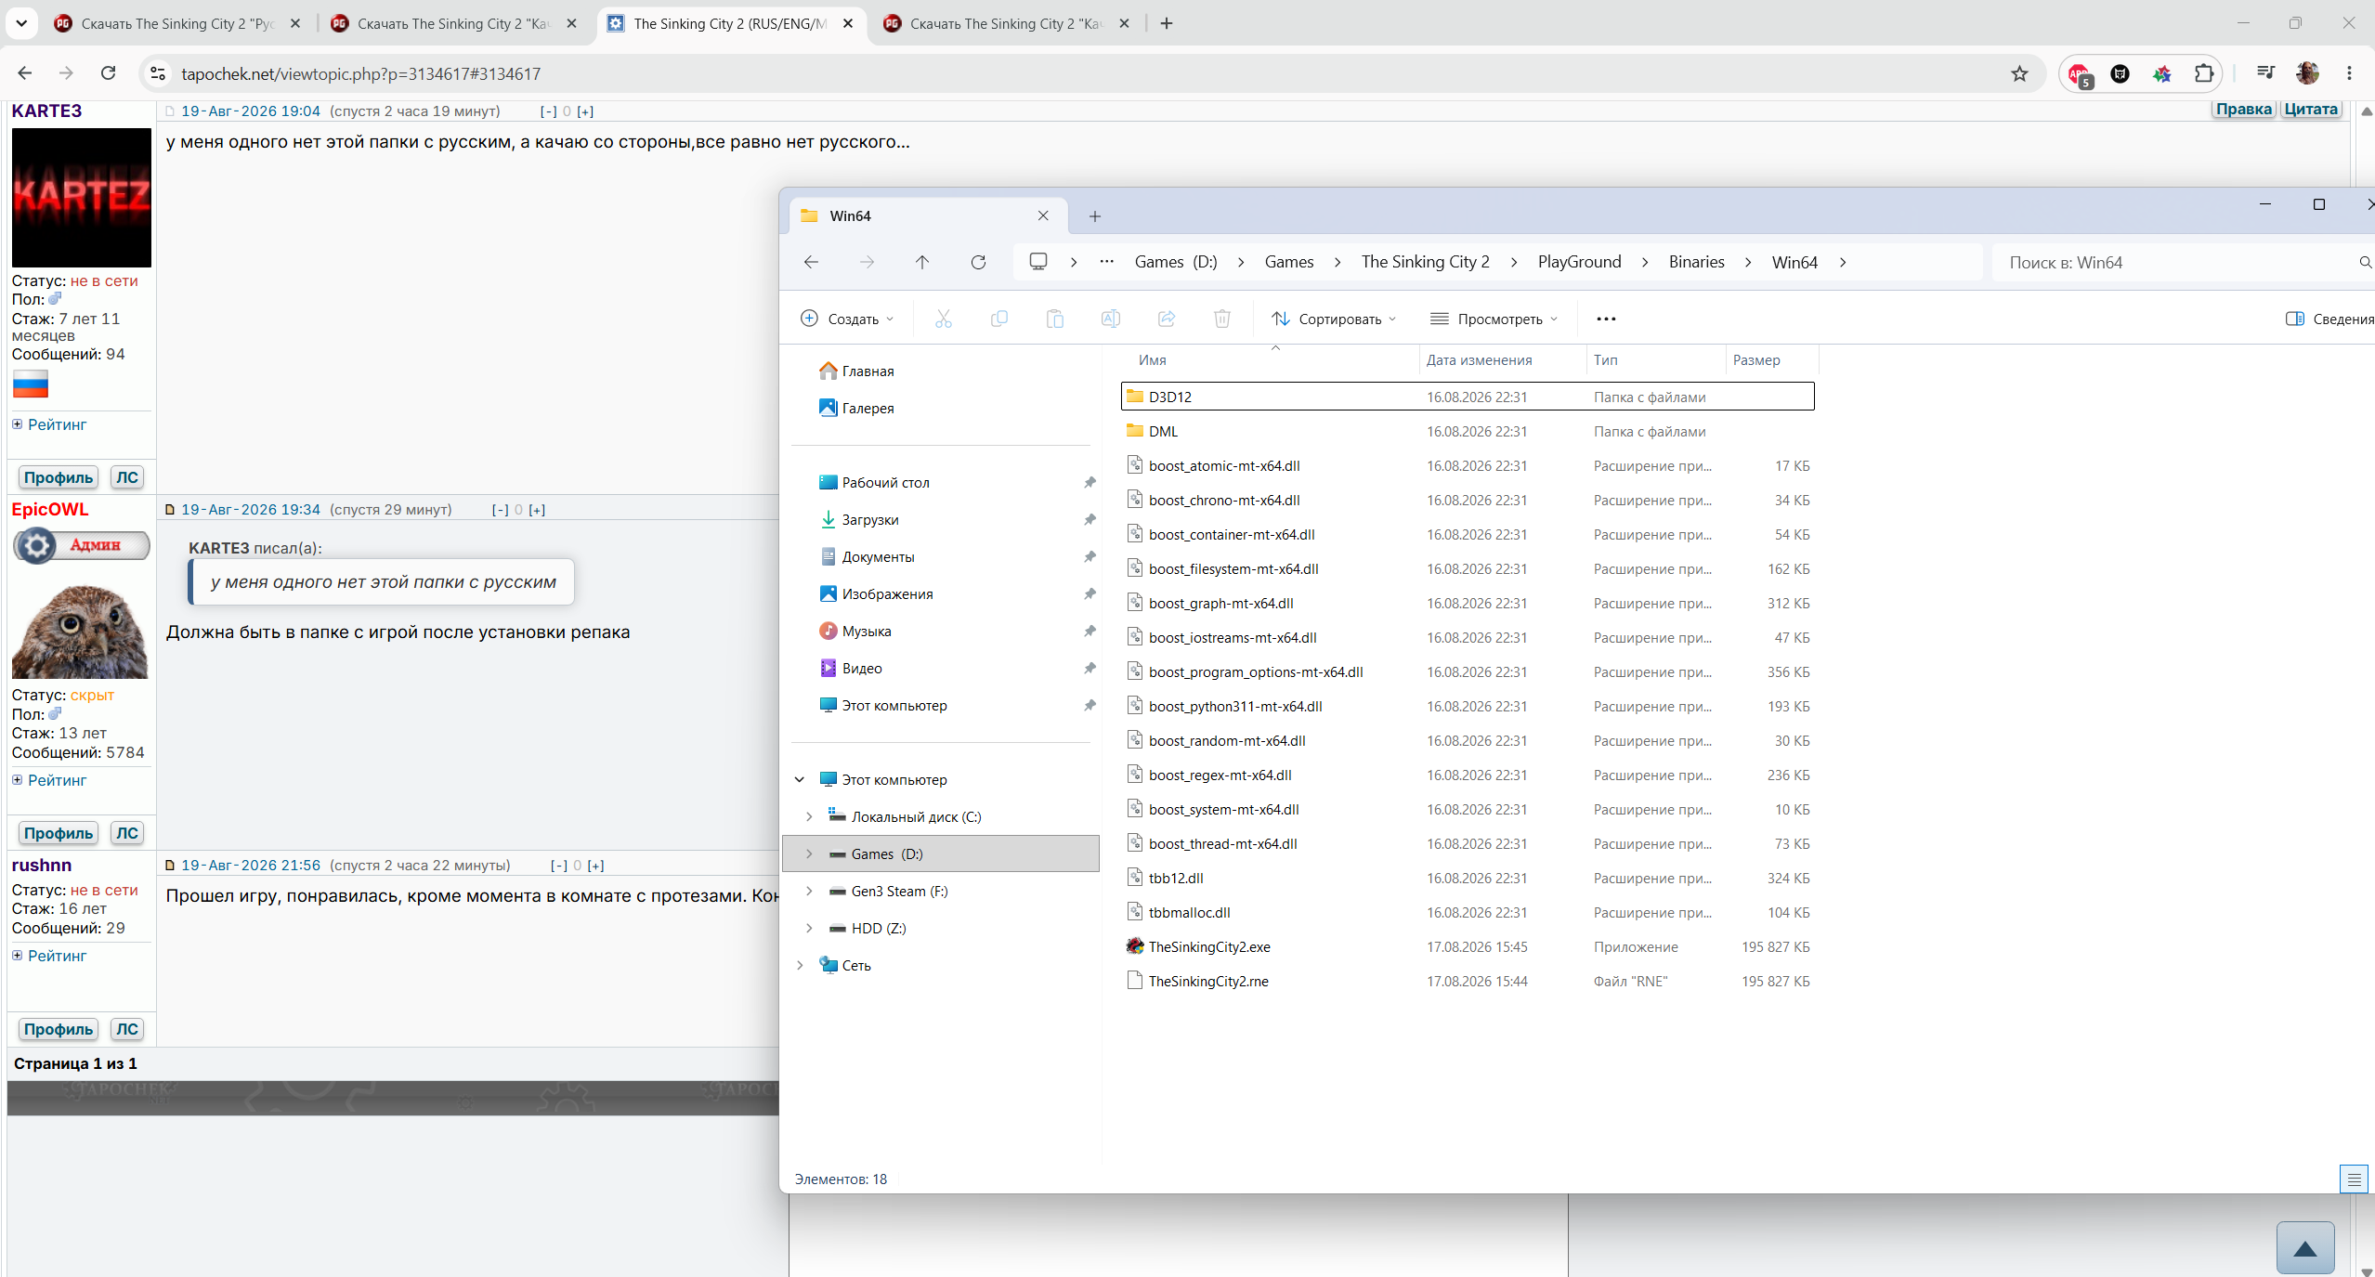The width and height of the screenshot is (2375, 1277).
Task: Click Binaries in the breadcrumb path
Action: [1696, 262]
